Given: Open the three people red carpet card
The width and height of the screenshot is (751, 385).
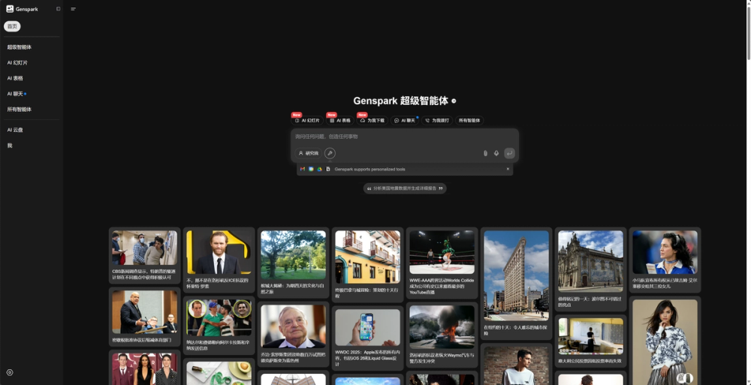Looking at the screenshot, I should pyautogui.click(x=145, y=368).
